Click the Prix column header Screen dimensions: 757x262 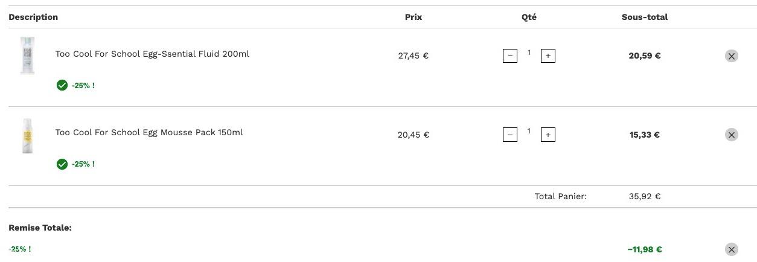pyautogui.click(x=414, y=17)
